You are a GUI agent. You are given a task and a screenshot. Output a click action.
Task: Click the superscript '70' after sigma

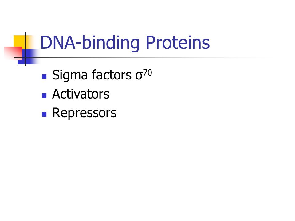click(x=147, y=73)
